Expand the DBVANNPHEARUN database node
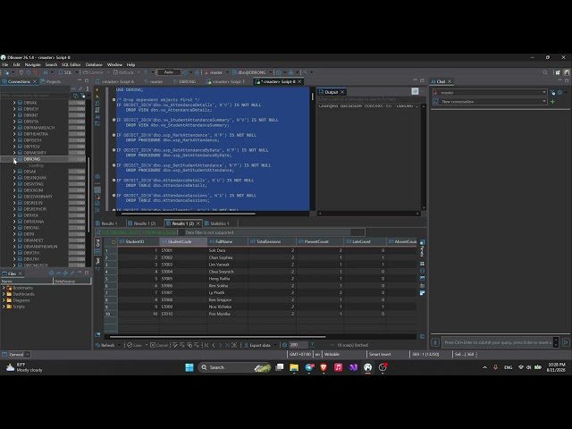This screenshot has width=572, height=429. pyautogui.click(x=14, y=247)
